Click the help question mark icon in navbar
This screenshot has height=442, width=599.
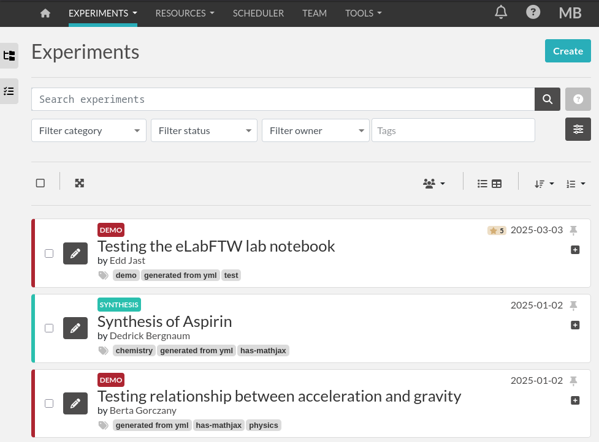533,12
